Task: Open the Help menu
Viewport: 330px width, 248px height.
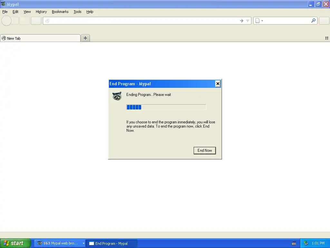Action: click(x=90, y=12)
